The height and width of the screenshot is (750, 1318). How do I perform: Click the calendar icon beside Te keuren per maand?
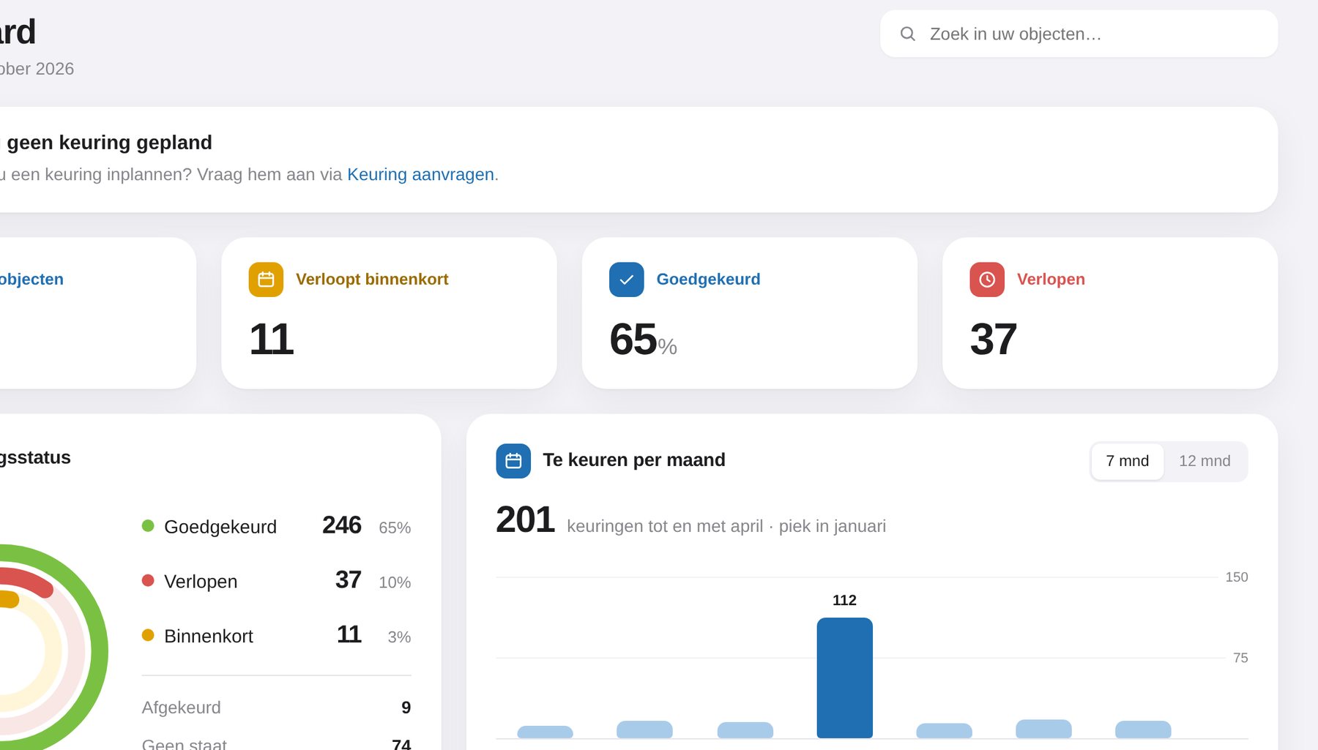(513, 461)
